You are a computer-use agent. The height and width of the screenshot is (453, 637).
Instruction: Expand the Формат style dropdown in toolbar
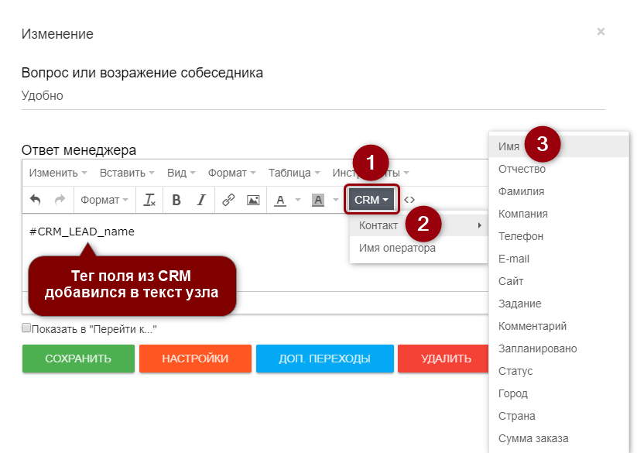point(104,200)
